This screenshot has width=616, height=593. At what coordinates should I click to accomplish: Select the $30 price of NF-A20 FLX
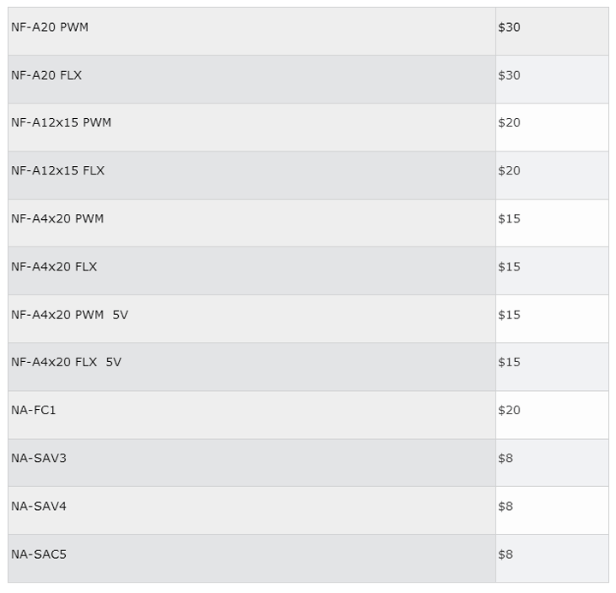point(509,75)
